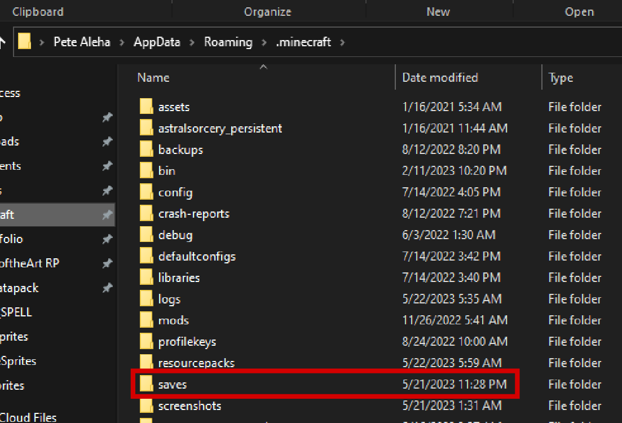The image size is (622, 423).
Task: Expand chevron after .minecraft in breadcrumb
Action: [x=343, y=42]
